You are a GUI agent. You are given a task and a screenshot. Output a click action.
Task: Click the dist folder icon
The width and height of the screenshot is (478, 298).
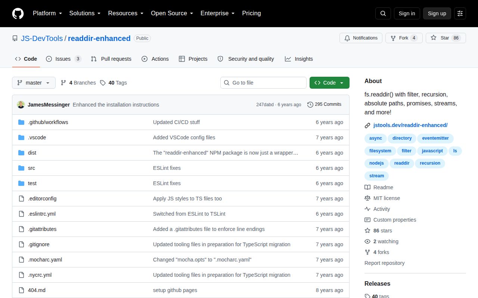tap(21, 153)
